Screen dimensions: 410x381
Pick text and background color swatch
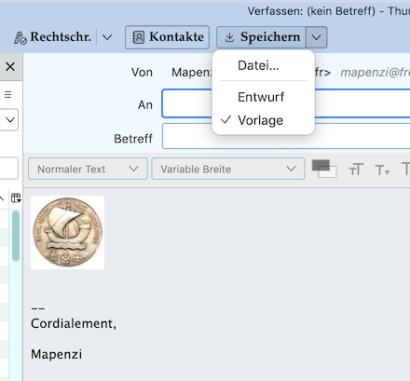coord(324,169)
